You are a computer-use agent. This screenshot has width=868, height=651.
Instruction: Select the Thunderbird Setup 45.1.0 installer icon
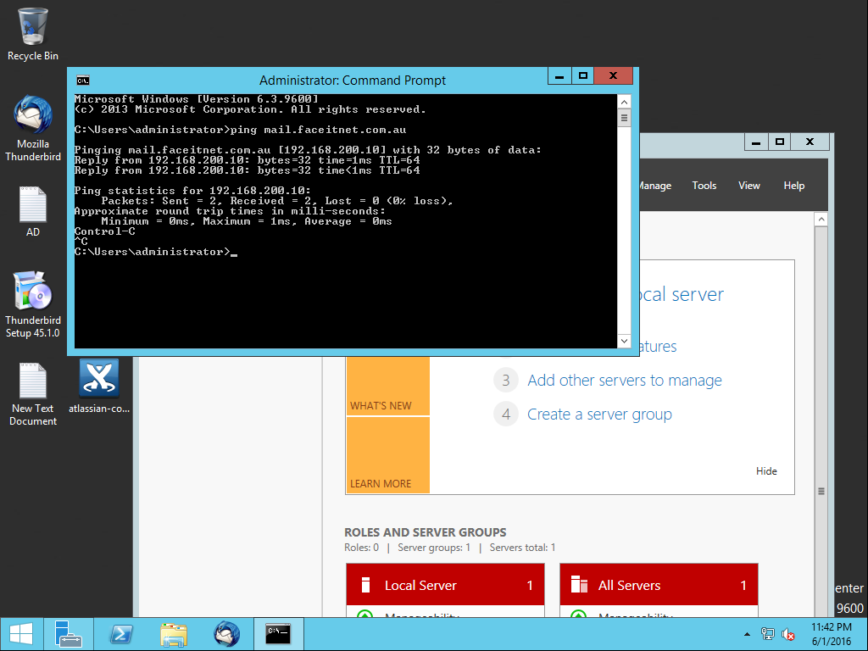(33, 304)
